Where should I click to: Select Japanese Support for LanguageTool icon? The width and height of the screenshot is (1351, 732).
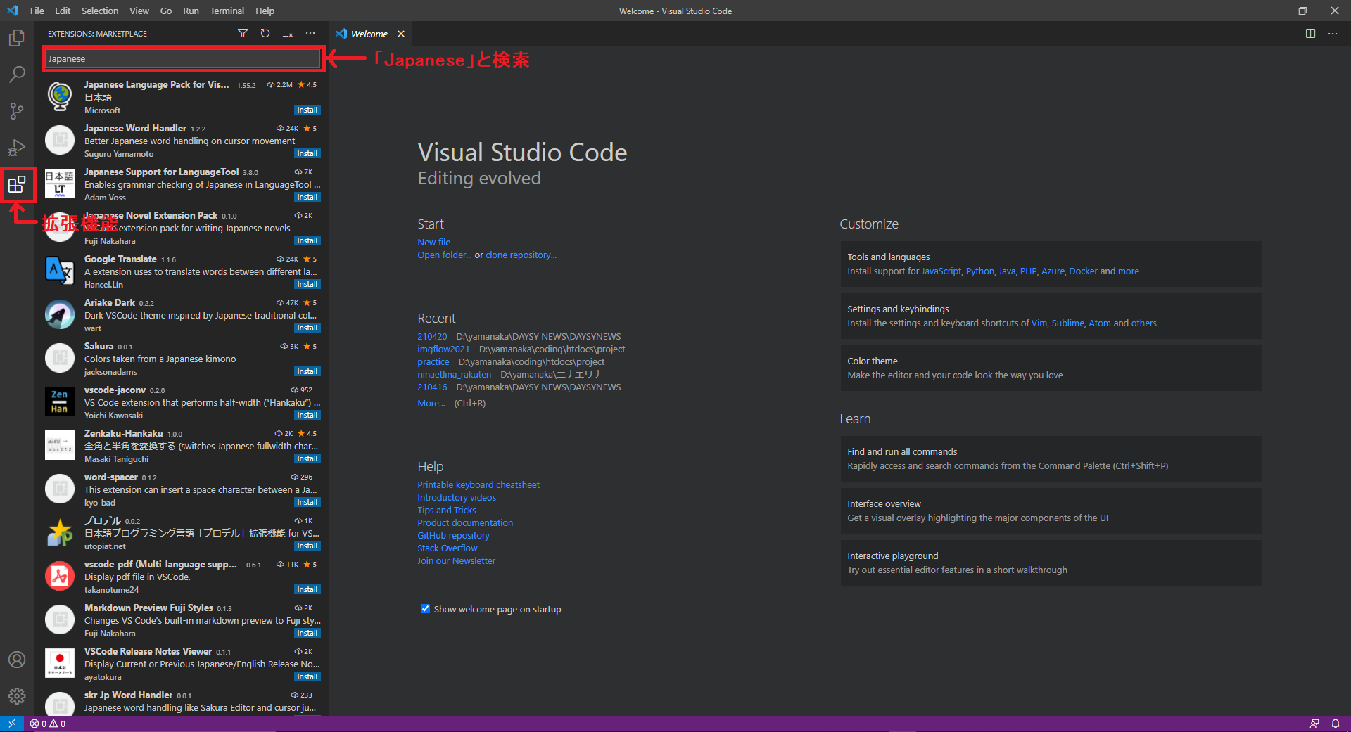coord(60,184)
